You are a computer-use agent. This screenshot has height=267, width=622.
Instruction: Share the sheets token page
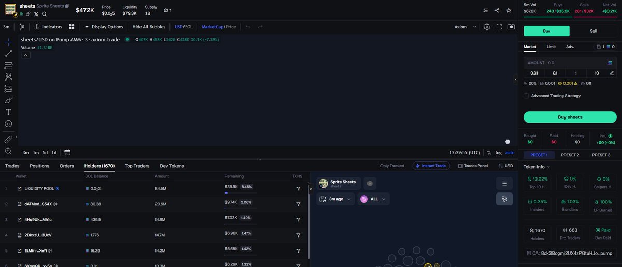pos(497,10)
